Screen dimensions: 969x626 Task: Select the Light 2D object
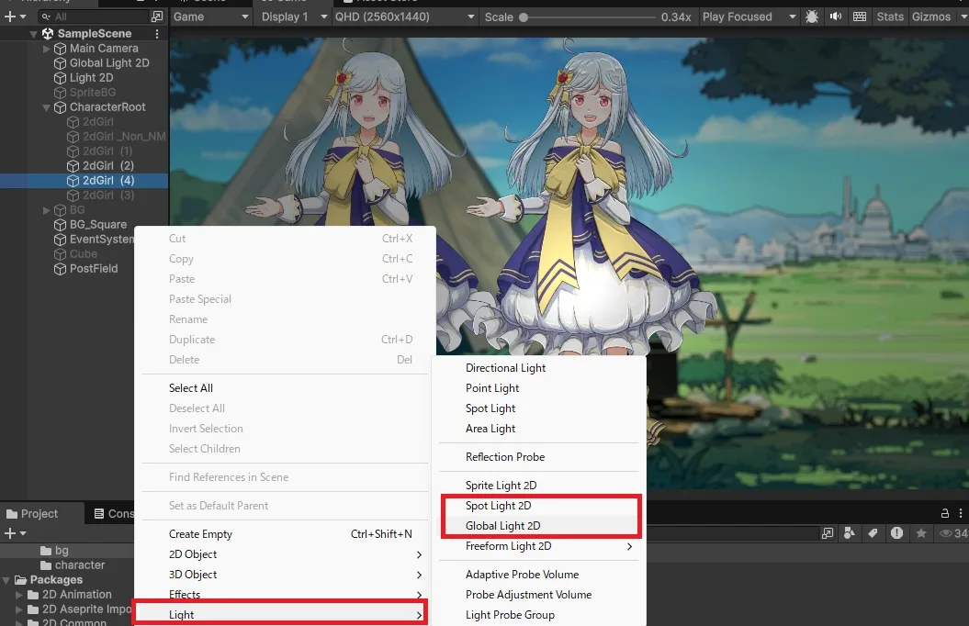tap(92, 78)
